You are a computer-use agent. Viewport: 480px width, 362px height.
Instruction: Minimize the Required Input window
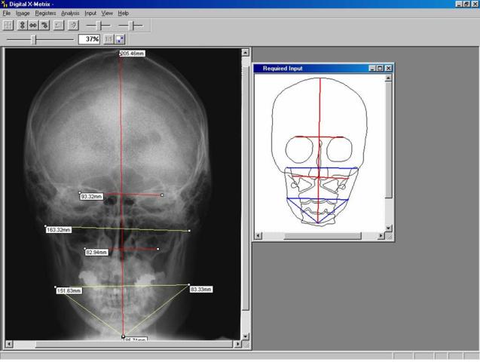coord(372,69)
